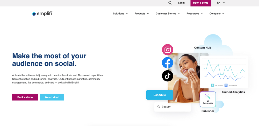
Task: Click the Your Company legend icon
Action: coord(213,85)
